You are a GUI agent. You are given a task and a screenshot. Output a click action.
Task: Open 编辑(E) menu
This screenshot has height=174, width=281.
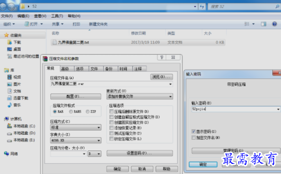coord(24,16)
